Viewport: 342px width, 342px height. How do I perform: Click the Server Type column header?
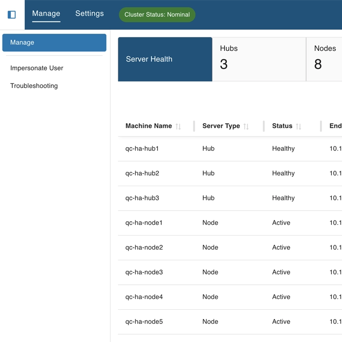coord(221,126)
